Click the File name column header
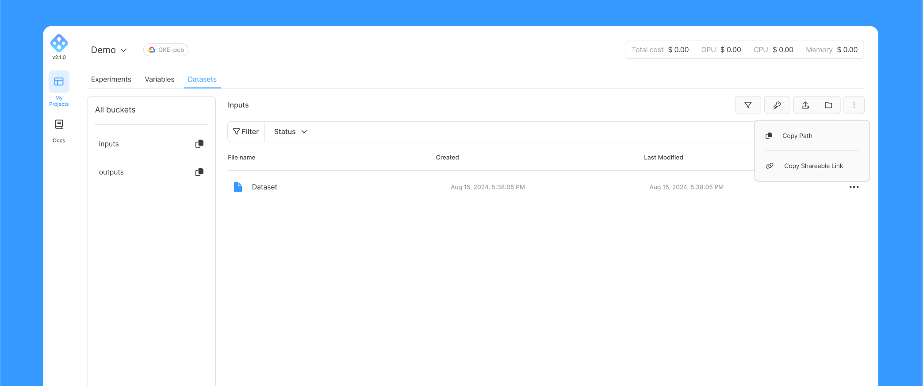Viewport: 923px width, 386px height. coord(241,158)
